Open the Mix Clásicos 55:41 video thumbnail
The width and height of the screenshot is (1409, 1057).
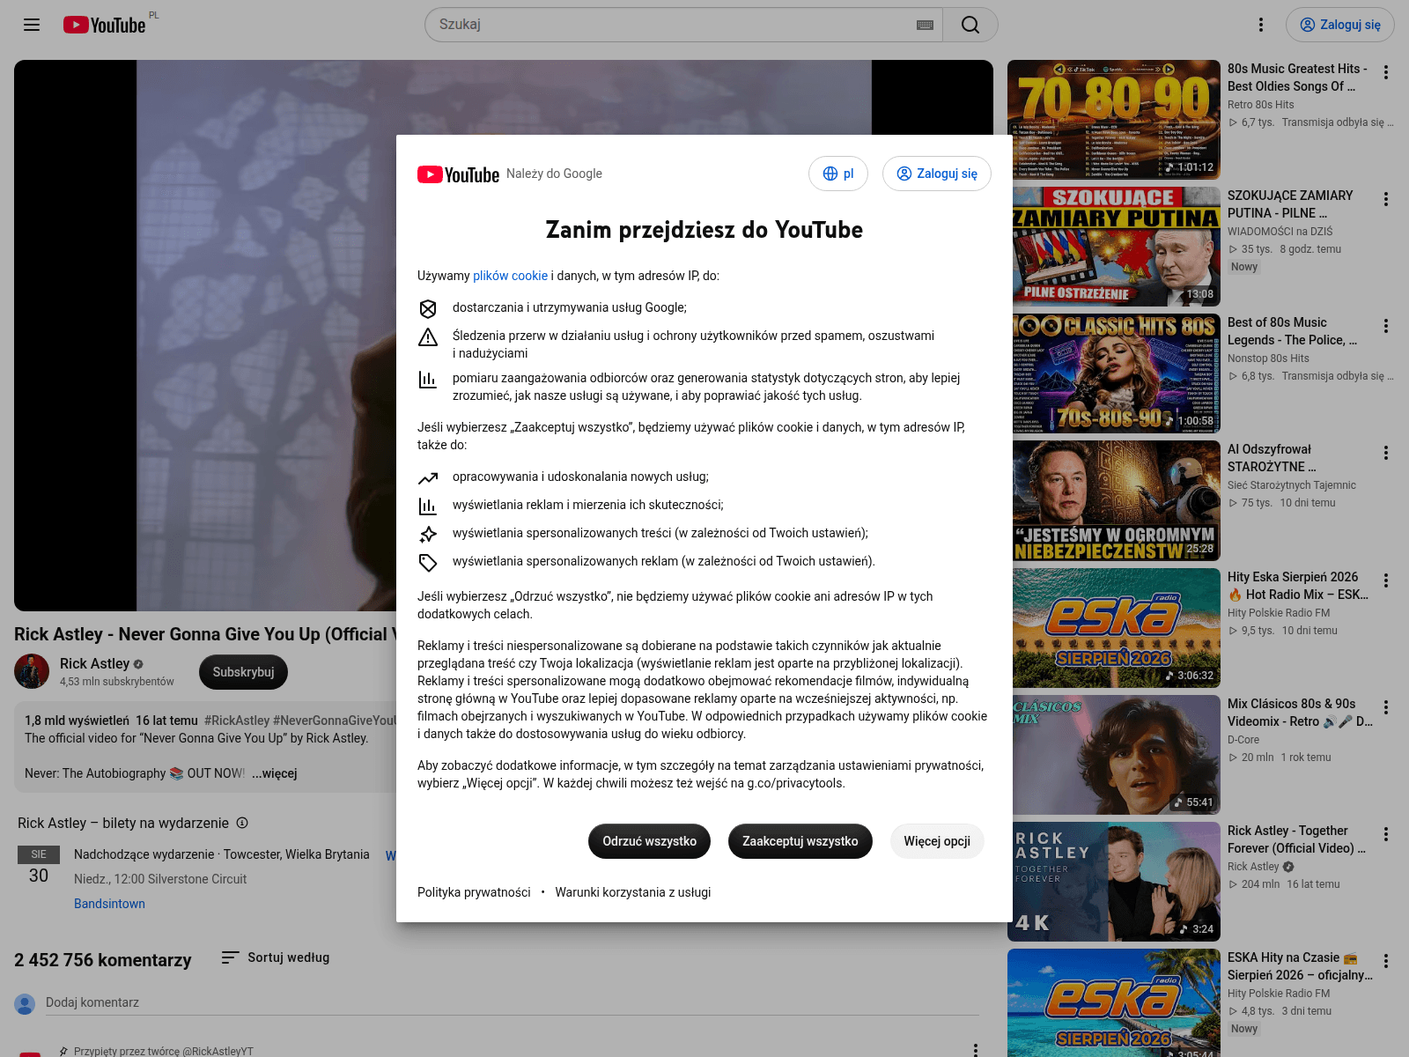click(x=1114, y=755)
